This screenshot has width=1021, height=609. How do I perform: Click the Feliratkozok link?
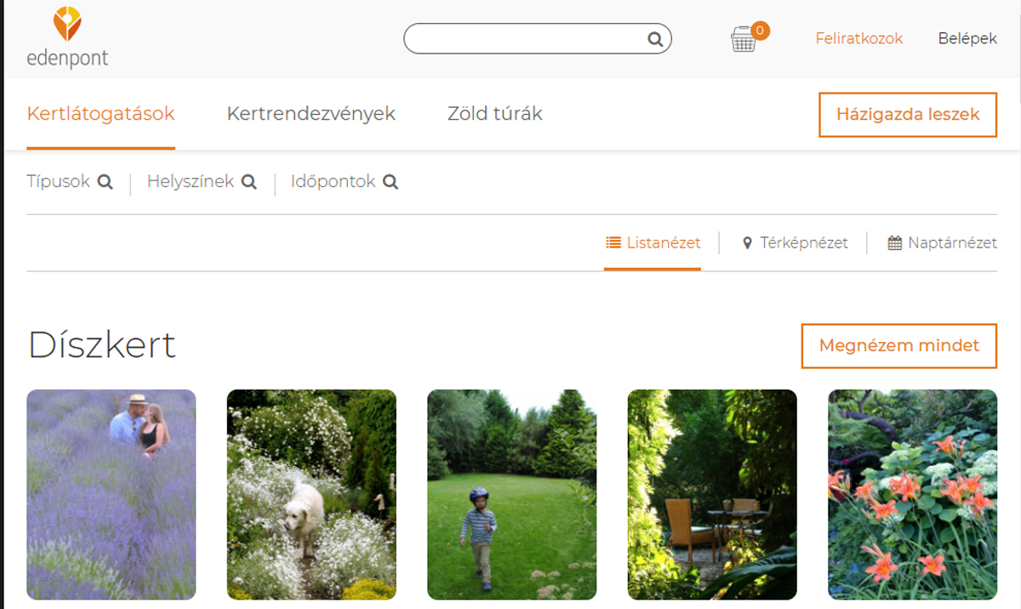click(858, 39)
